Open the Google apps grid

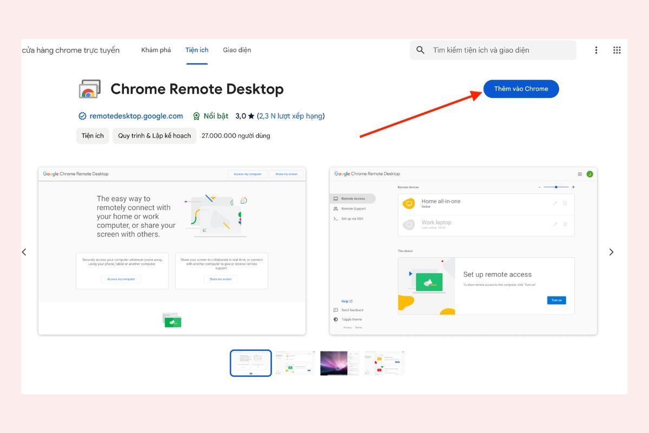(617, 50)
